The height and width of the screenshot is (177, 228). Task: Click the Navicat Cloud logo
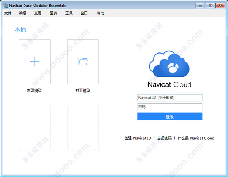(169, 64)
